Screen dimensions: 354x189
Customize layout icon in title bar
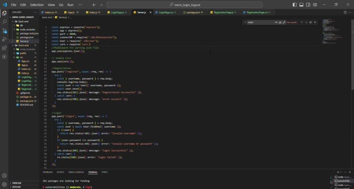tap(315, 5)
